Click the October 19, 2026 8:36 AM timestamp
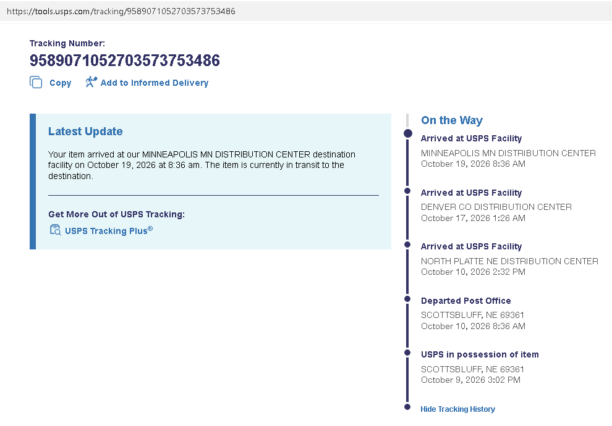This screenshot has width=612, height=426. coord(473,164)
